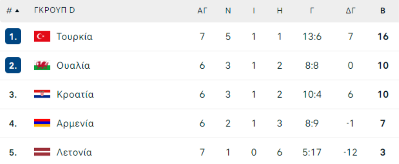Sort standings by the ΑΓ column
Screen dimensions: 399x164
coord(202,11)
